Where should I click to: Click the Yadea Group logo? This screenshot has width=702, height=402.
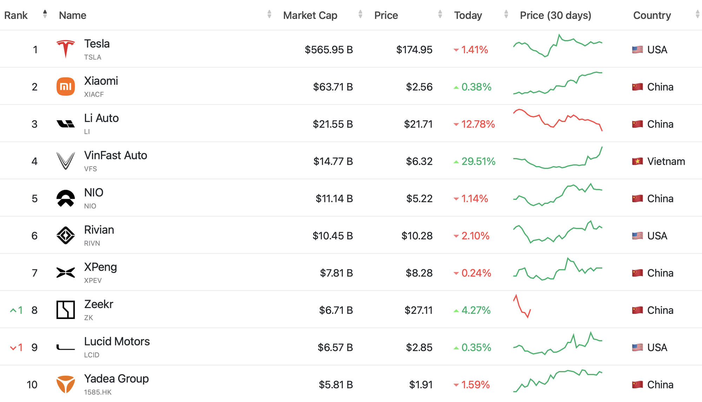(x=66, y=384)
